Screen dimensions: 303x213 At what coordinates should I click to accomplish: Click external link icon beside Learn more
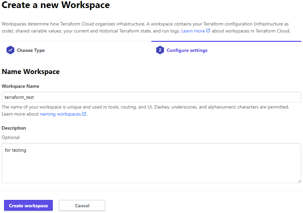pos(208,30)
